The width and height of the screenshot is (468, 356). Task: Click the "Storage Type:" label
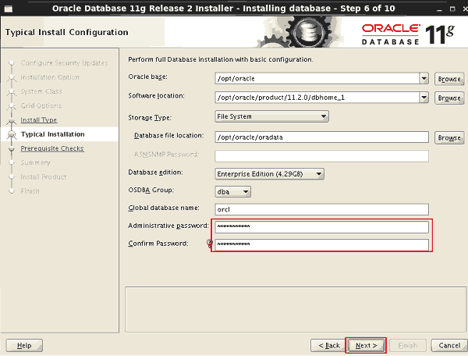click(150, 118)
